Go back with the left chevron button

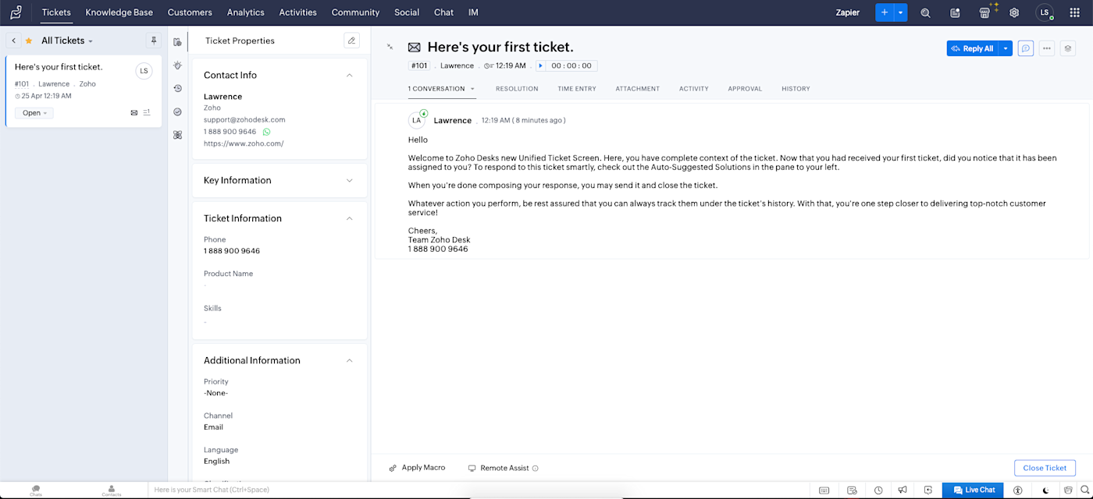pos(14,41)
